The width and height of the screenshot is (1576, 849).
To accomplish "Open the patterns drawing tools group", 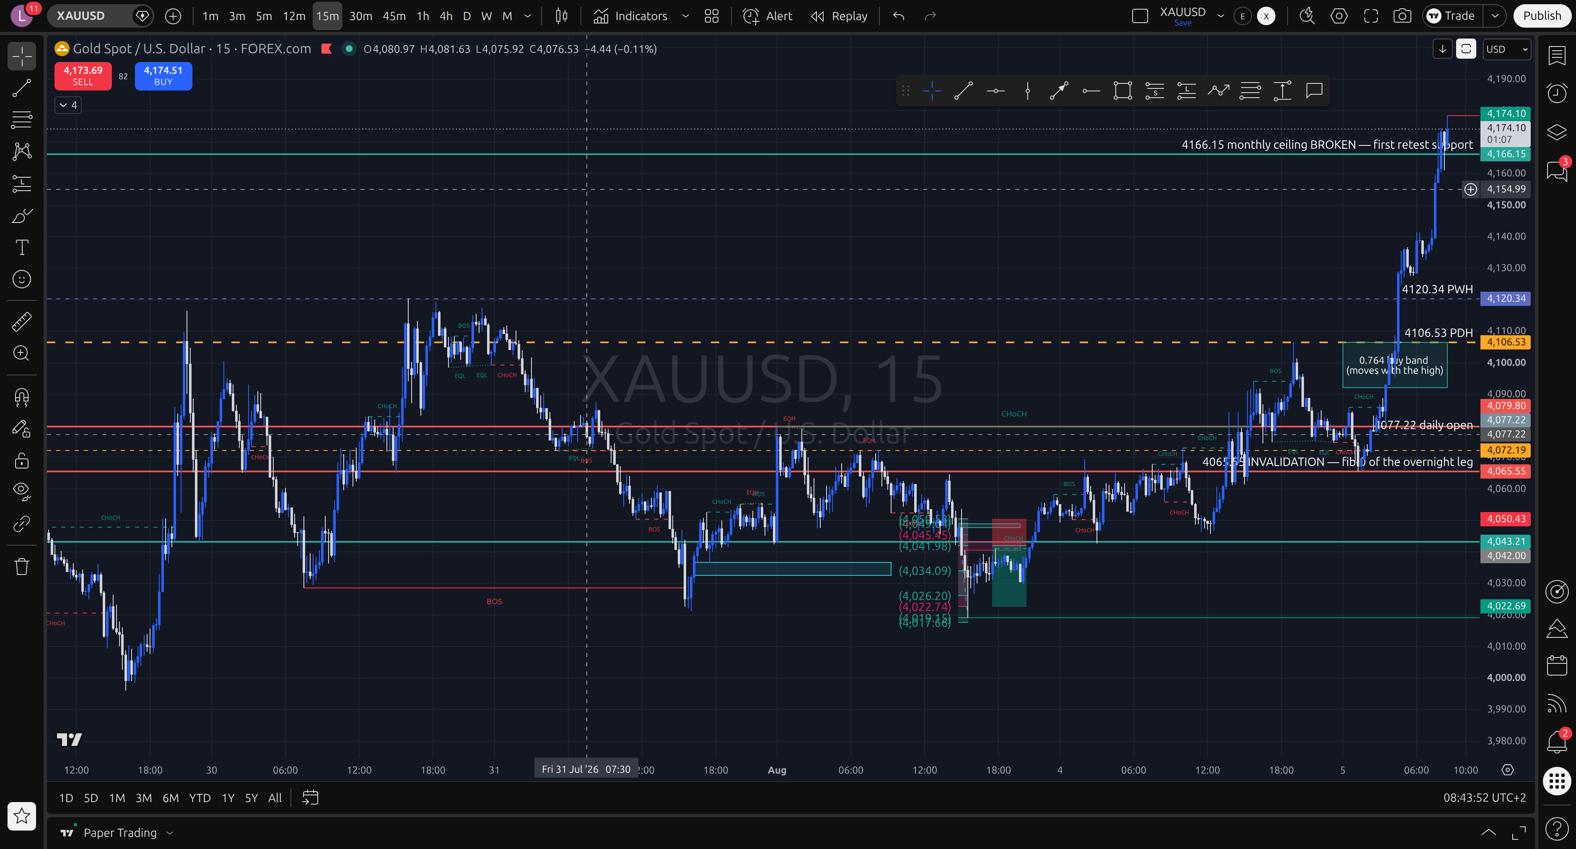I will [x=22, y=152].
